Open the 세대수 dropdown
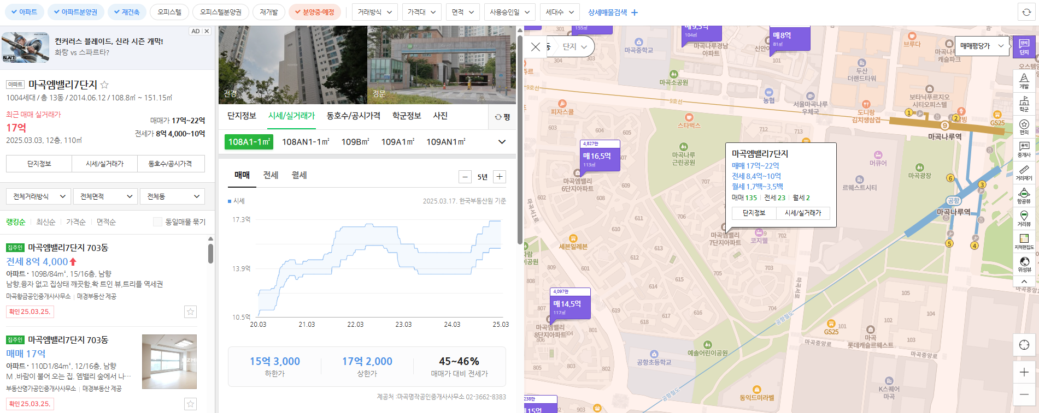The height and width of the screenshot is (413, 1039). coord(560,12)
